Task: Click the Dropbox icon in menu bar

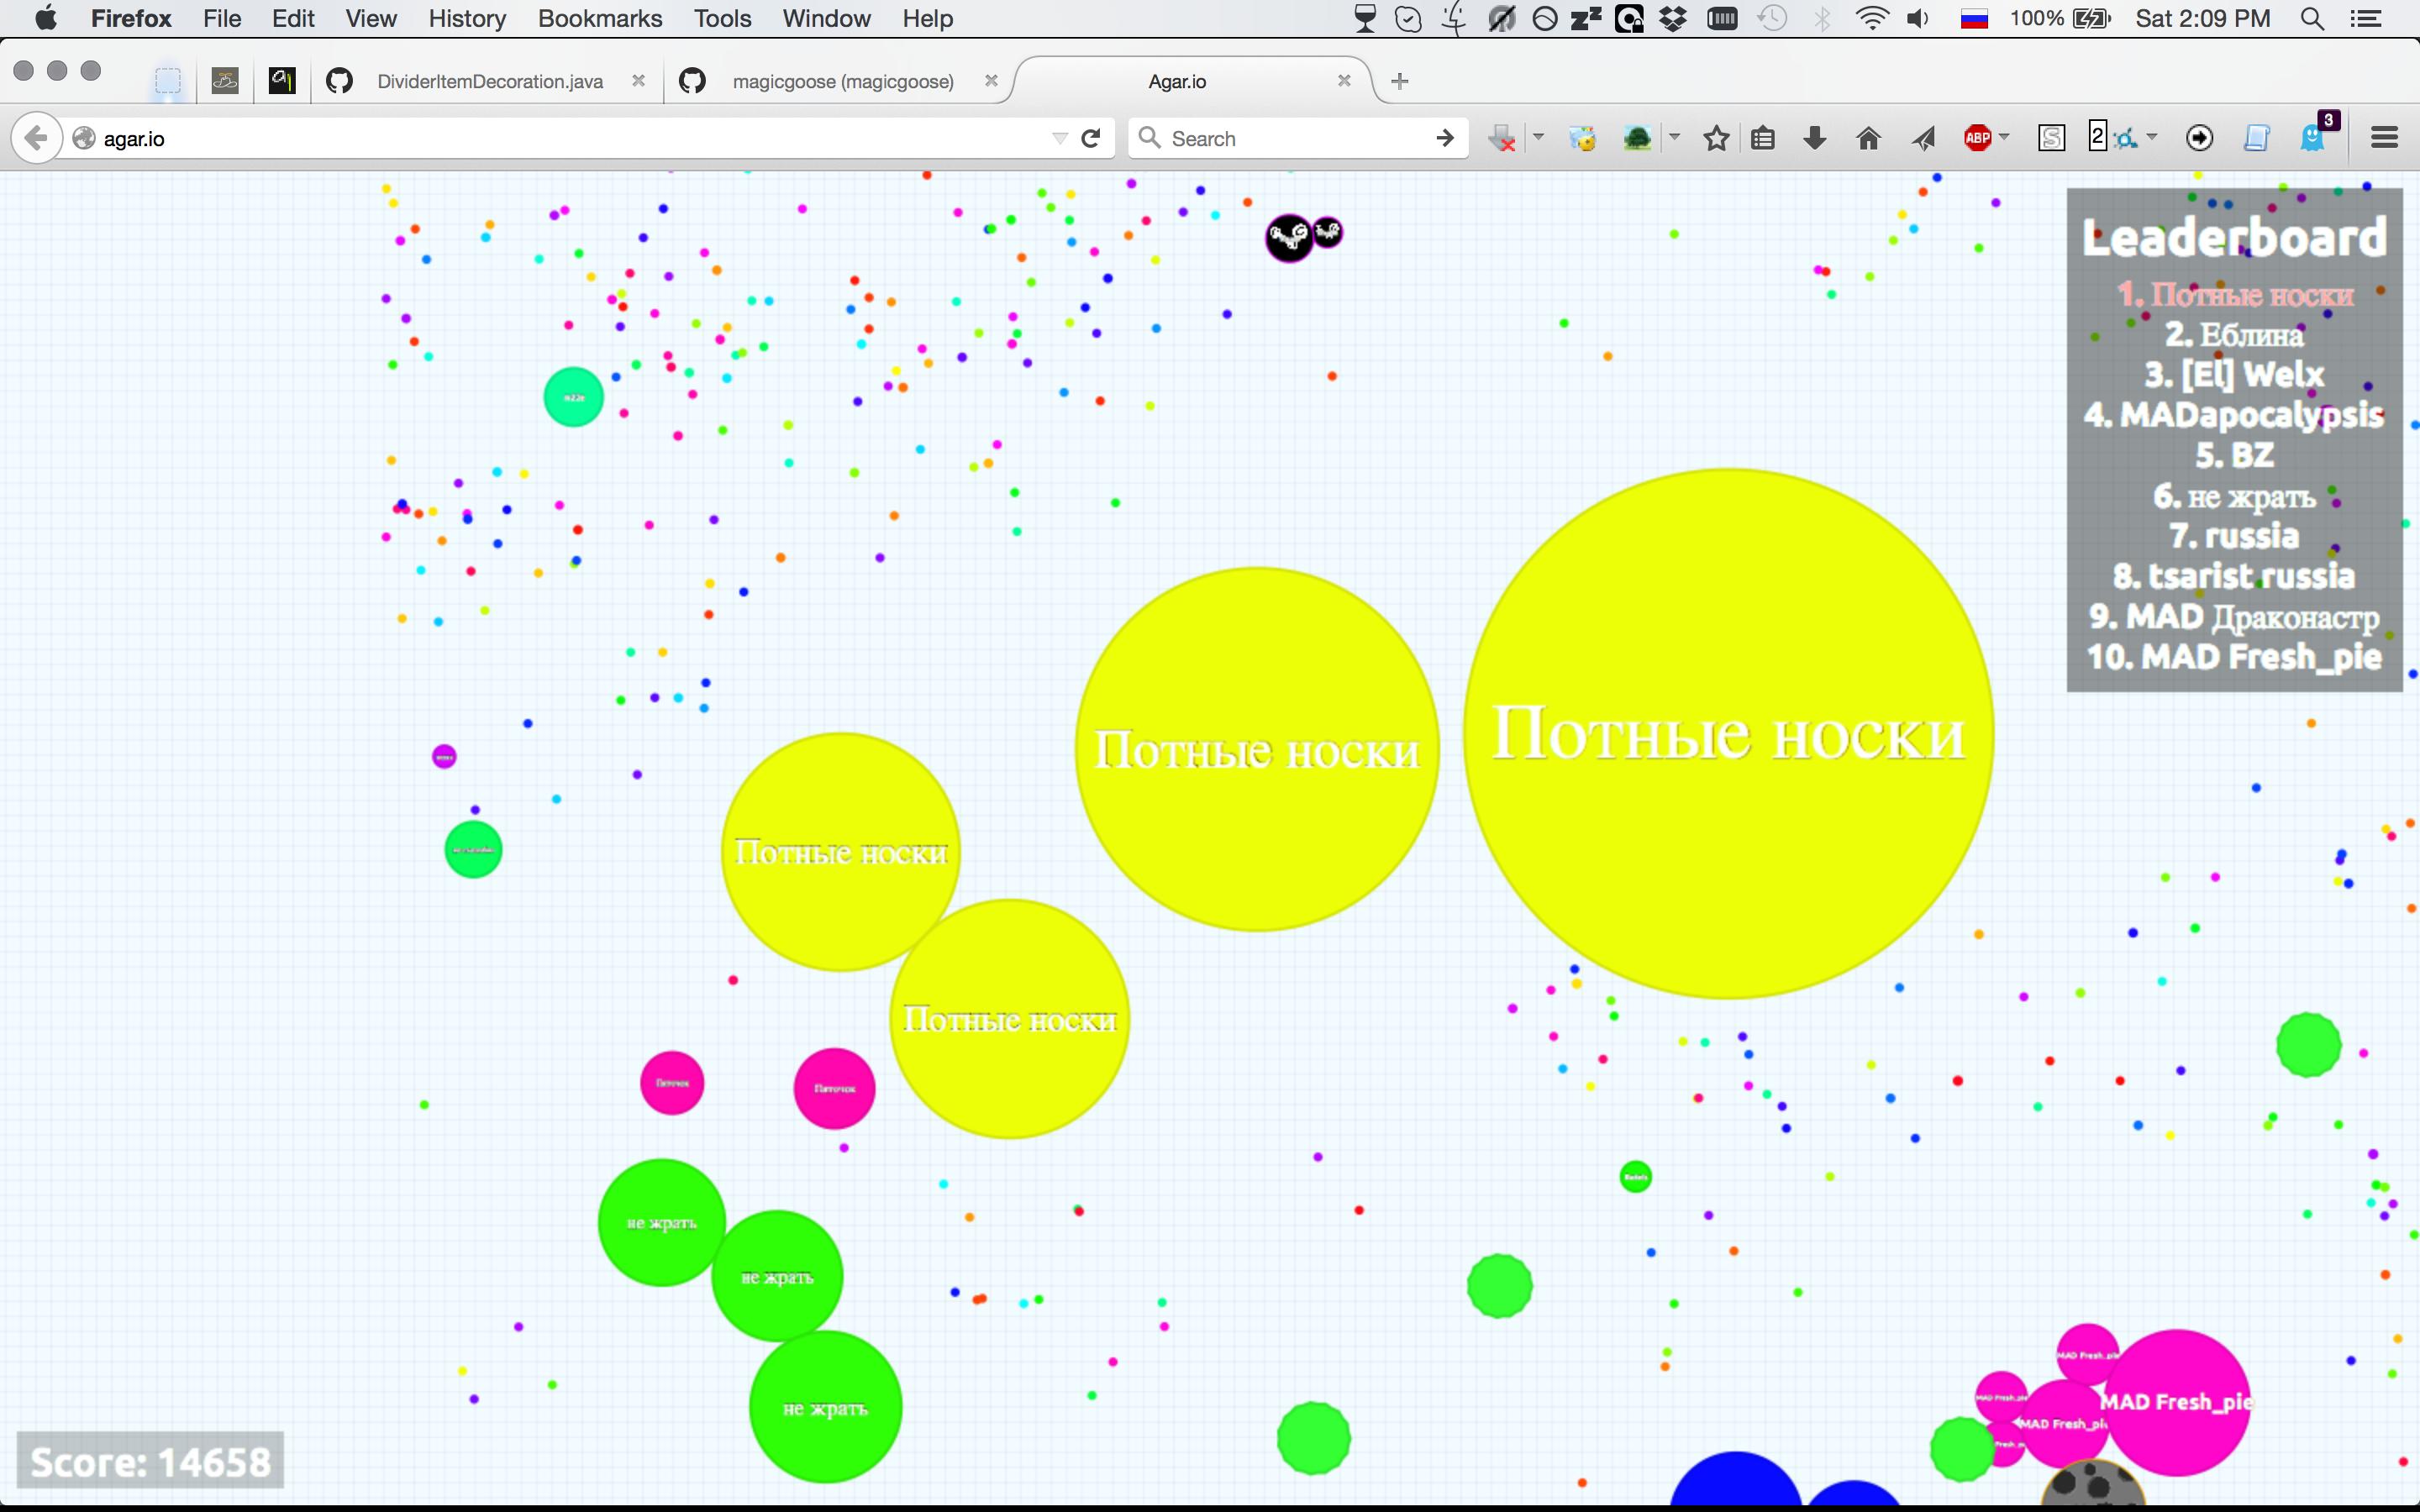Action: coord(1673,18)
